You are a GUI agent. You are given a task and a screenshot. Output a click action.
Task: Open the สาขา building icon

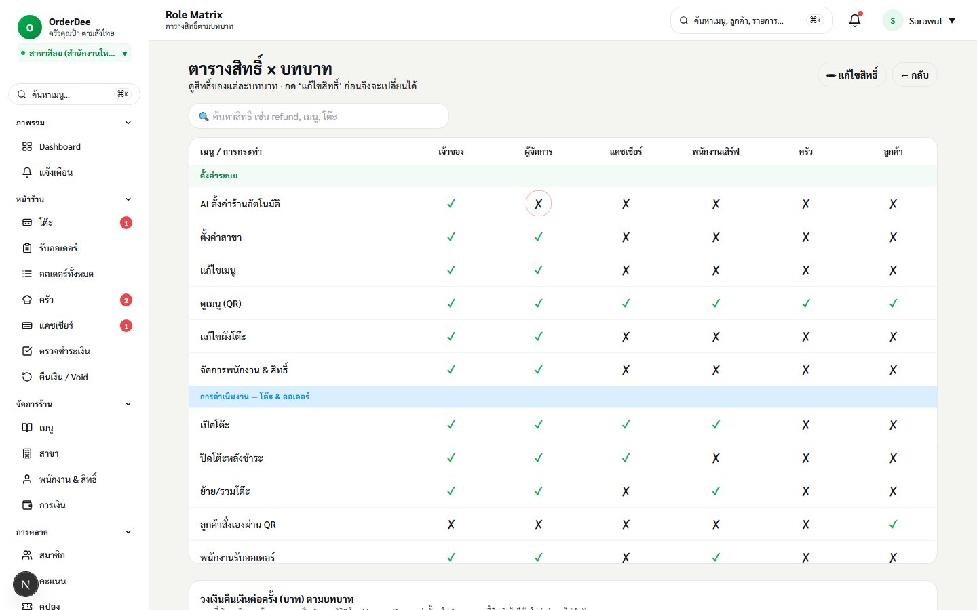click(x=27, y=453)
